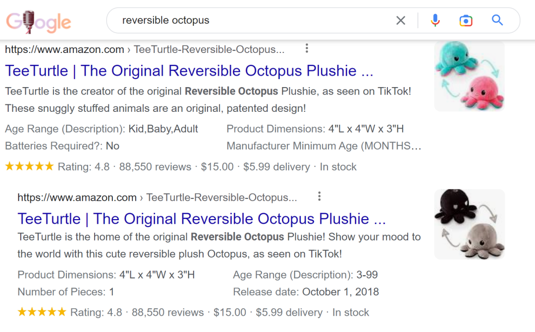Click the black and gray octopus thumbnail

[x=469, y=224]
